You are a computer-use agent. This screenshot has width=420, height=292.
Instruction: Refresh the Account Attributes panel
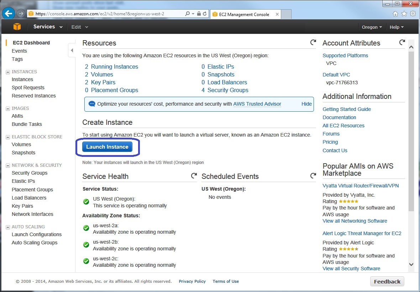click(x=402, y=42)
